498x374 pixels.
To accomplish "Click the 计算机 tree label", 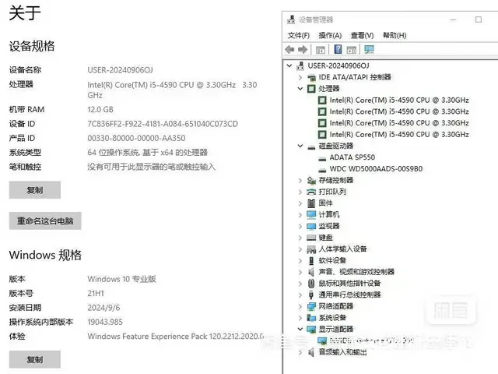I will pyautogui.click(x=329, y=215).
